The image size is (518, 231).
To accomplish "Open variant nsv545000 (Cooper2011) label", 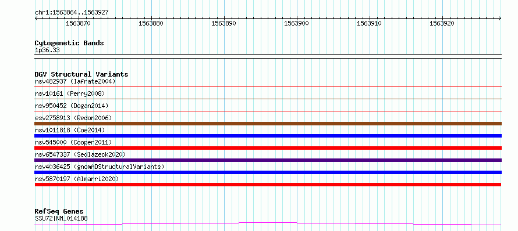I will [73, 142].
